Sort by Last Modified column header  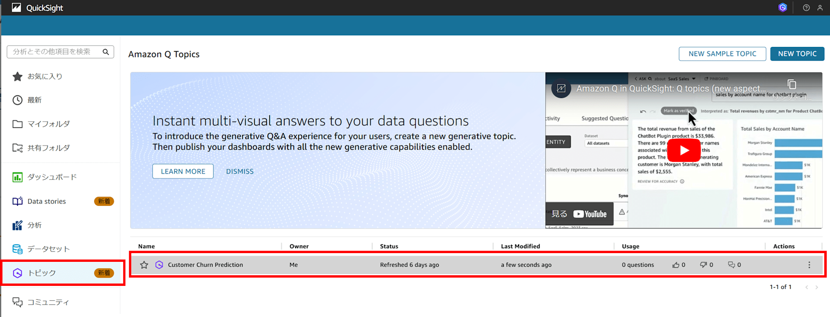pos(520,246)
